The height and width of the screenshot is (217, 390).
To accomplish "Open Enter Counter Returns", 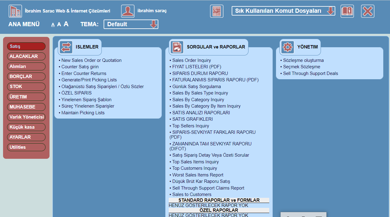I will pos(84,73).
